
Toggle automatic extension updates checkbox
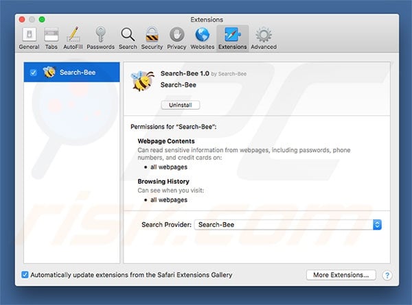coord(25,275)
